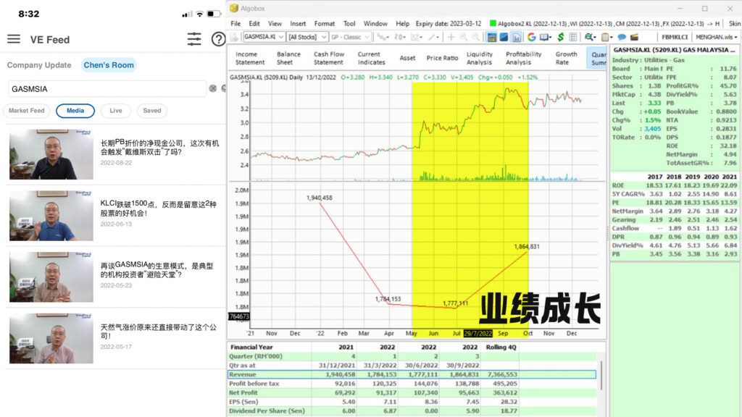Toggle the blue area chart panel icon
Viewport: 742px width, 417px height.
tap(504, 37)
